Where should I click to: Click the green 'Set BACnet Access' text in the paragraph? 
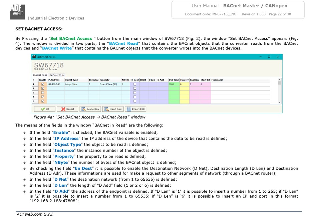click(x=71, y=38)
